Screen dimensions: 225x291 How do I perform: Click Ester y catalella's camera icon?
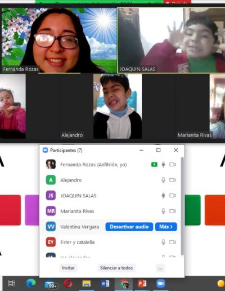point(173,242)
